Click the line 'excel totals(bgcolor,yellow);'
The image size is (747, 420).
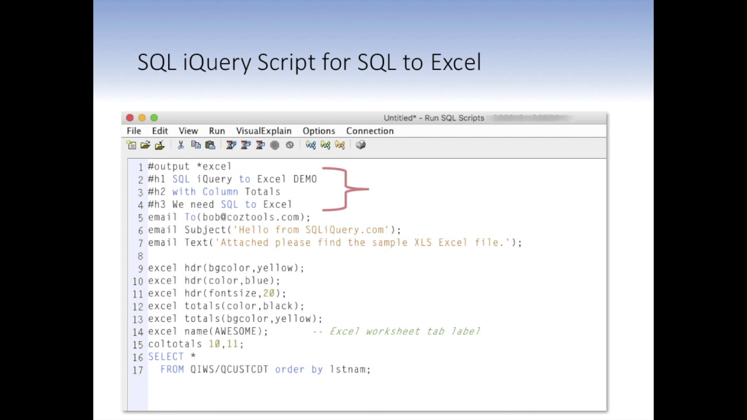(x=235, y=319)
